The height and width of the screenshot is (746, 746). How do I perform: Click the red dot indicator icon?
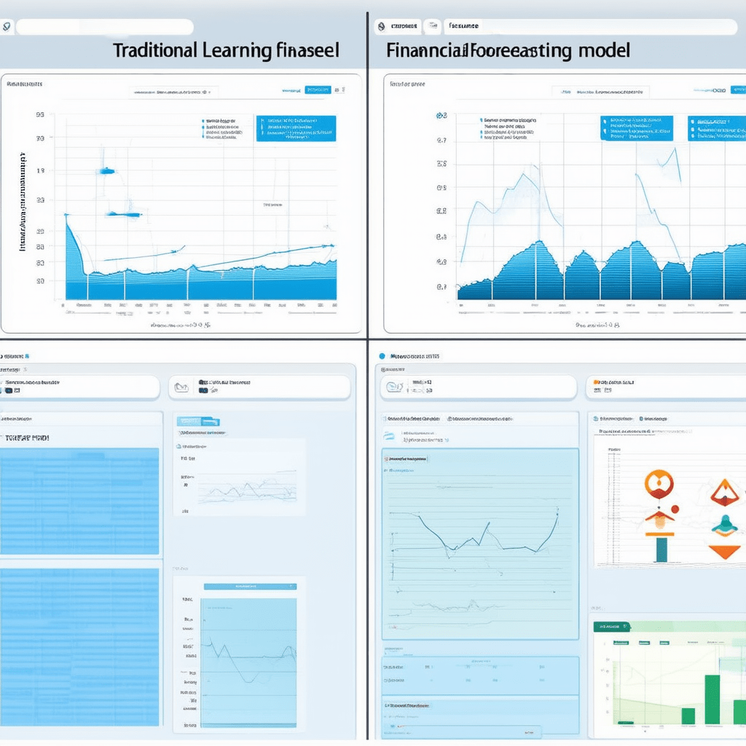tap(675, 508)
